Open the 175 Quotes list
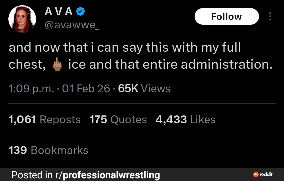The height and width of the screenshot is (181, 284). click(x=118, y=120)
